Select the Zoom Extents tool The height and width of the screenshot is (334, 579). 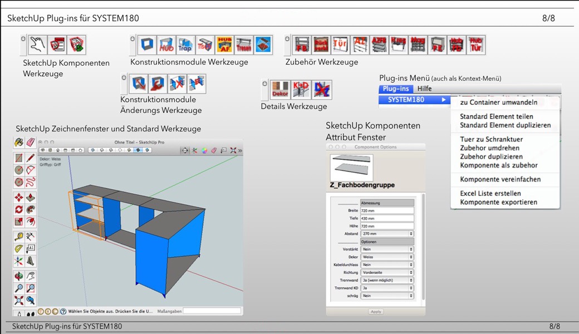19,299
